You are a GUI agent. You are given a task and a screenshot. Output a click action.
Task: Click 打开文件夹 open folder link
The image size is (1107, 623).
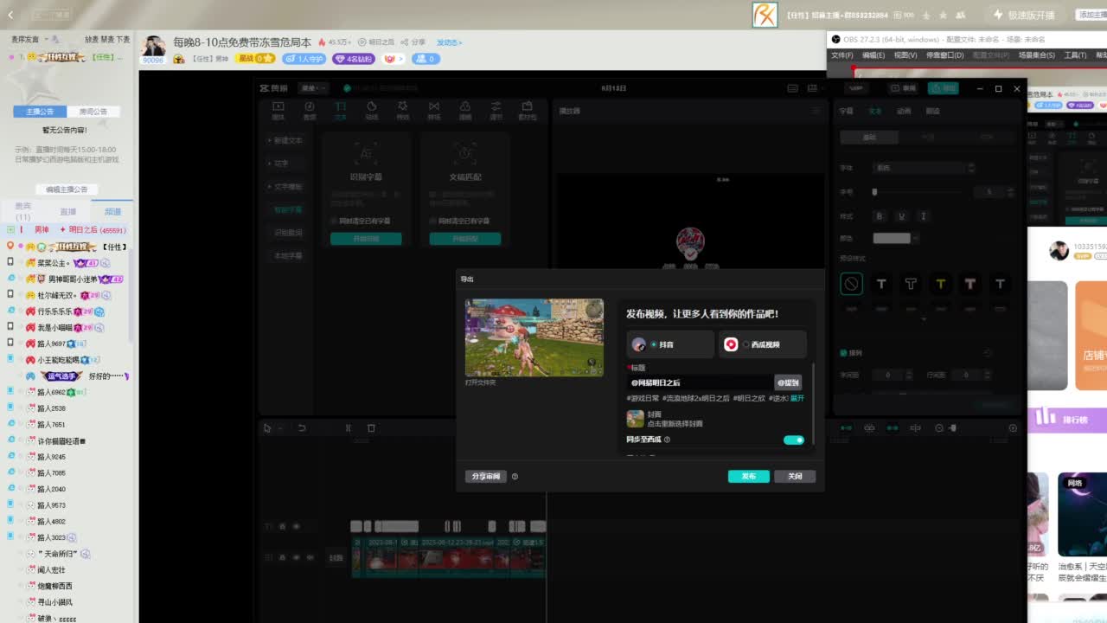tap(480, 382)
